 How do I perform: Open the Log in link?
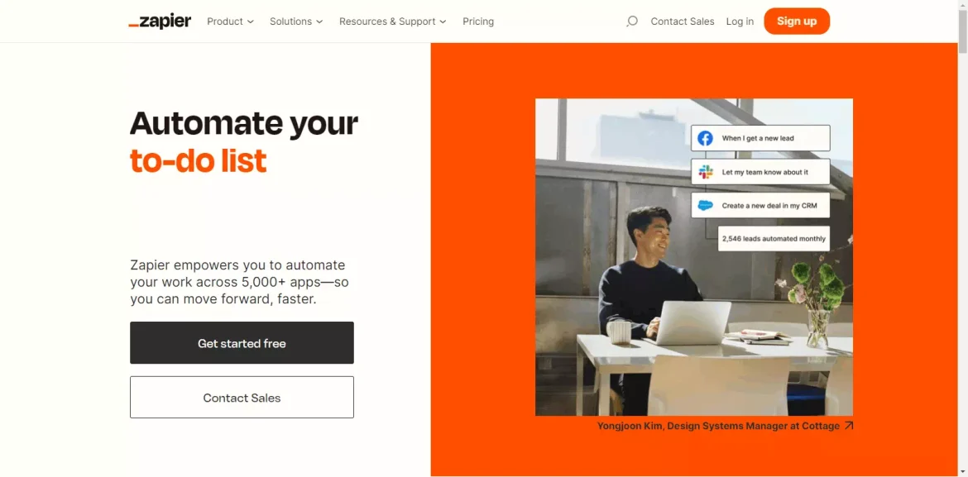(740, 21)
